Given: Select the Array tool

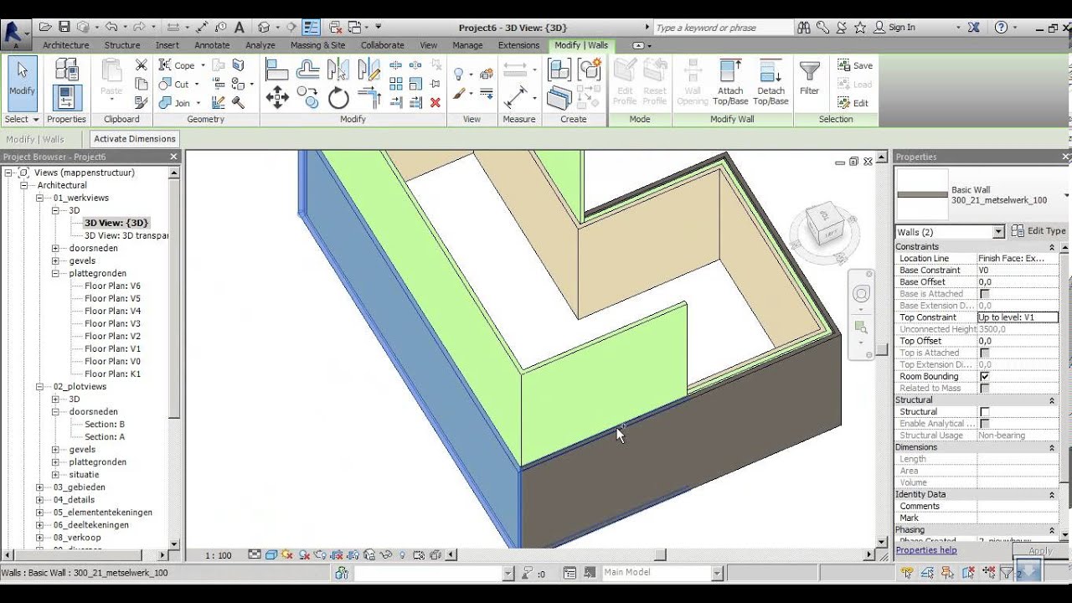Looking at the screenshot, I should 396,84.
